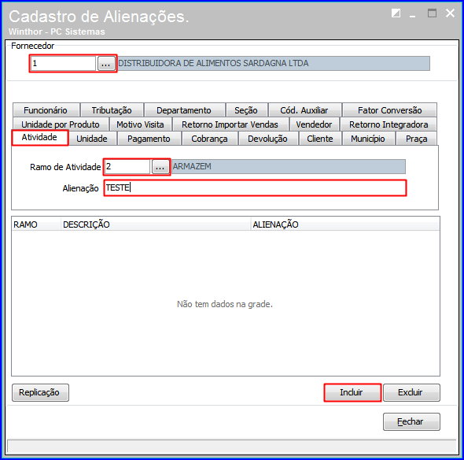This screenshot has width=464, height=460.
Task: Switch to the Cliente tab
Action: (x=320, y=139)
